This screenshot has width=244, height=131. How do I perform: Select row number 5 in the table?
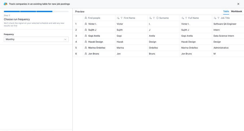click(x=76, y=48)
